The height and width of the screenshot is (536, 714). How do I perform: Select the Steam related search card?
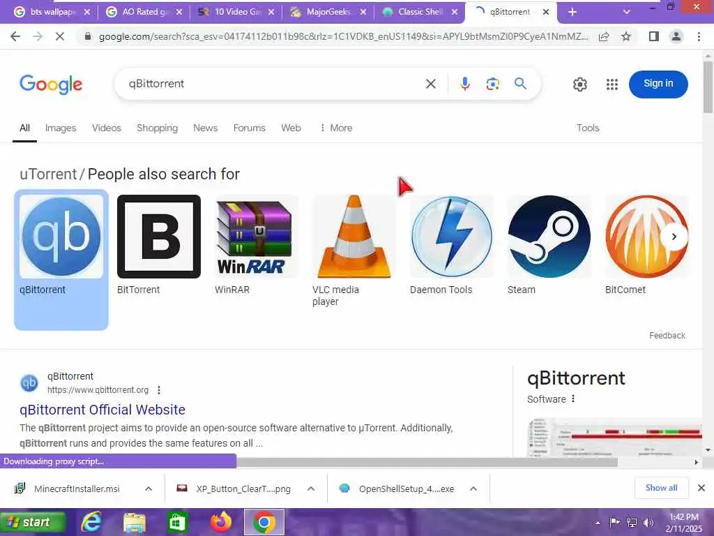pyautogui.click(x=549, y=246)
